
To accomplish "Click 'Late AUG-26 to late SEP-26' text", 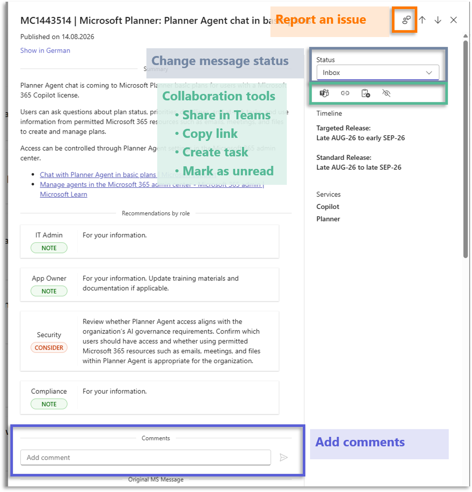I will [359, 168].
